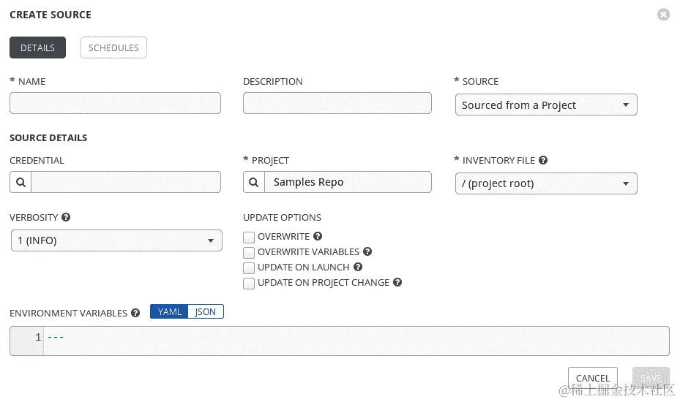Click the Credential lookup search icon
This screenshot has width=680, height=402.
20,182
